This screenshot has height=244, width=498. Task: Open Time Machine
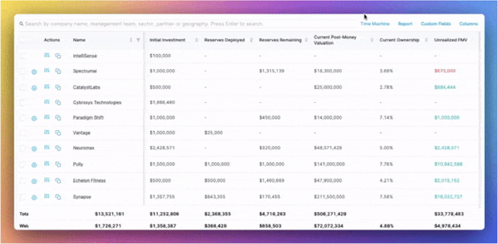[x=375, y=24]
